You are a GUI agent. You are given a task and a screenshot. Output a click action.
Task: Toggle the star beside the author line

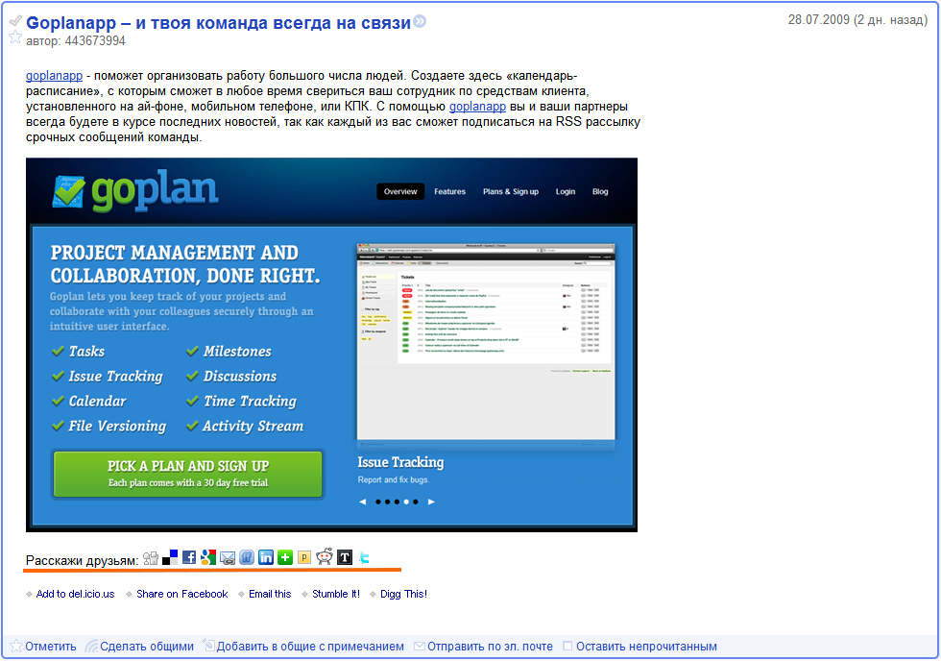[15, 37]
